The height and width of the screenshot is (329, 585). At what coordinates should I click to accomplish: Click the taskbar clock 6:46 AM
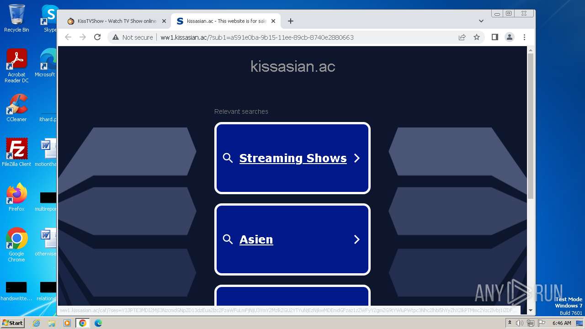(x=562, y=323)
